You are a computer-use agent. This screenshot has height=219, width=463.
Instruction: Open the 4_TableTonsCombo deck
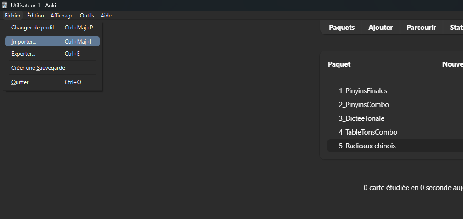[x=368, y=132]
